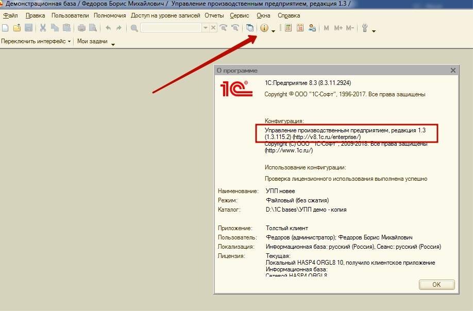Click the cut scissors icon
Screen dimensions: 473x311
click(43, 28)
